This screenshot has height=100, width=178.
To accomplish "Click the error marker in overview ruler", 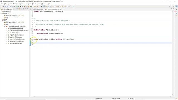I will 174,39.
